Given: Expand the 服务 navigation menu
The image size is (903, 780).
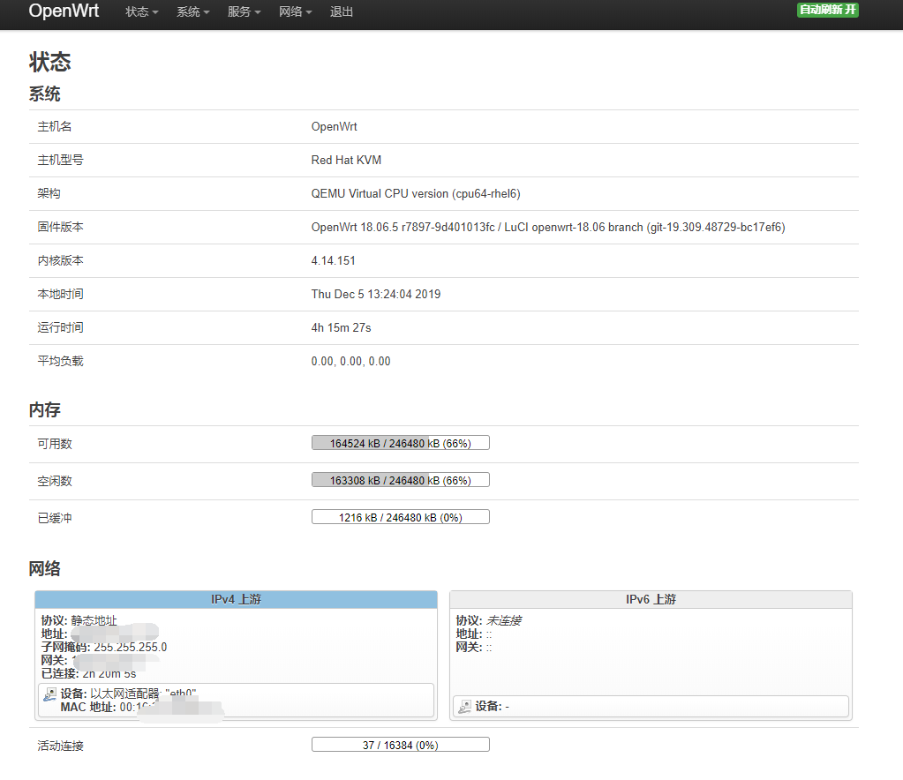Looking at the screenshot, I should tap(245, 12).
